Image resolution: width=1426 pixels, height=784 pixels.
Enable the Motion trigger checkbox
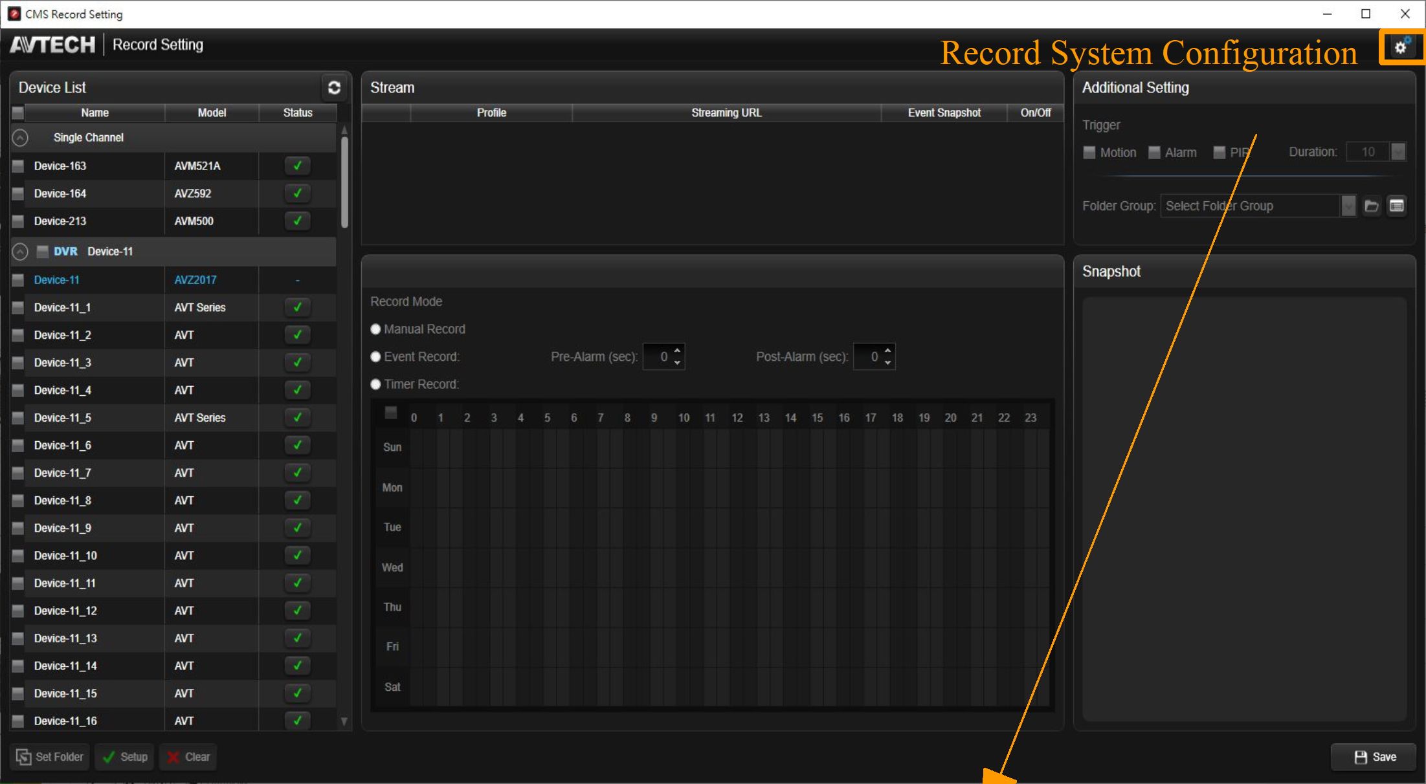[1089, 152]
